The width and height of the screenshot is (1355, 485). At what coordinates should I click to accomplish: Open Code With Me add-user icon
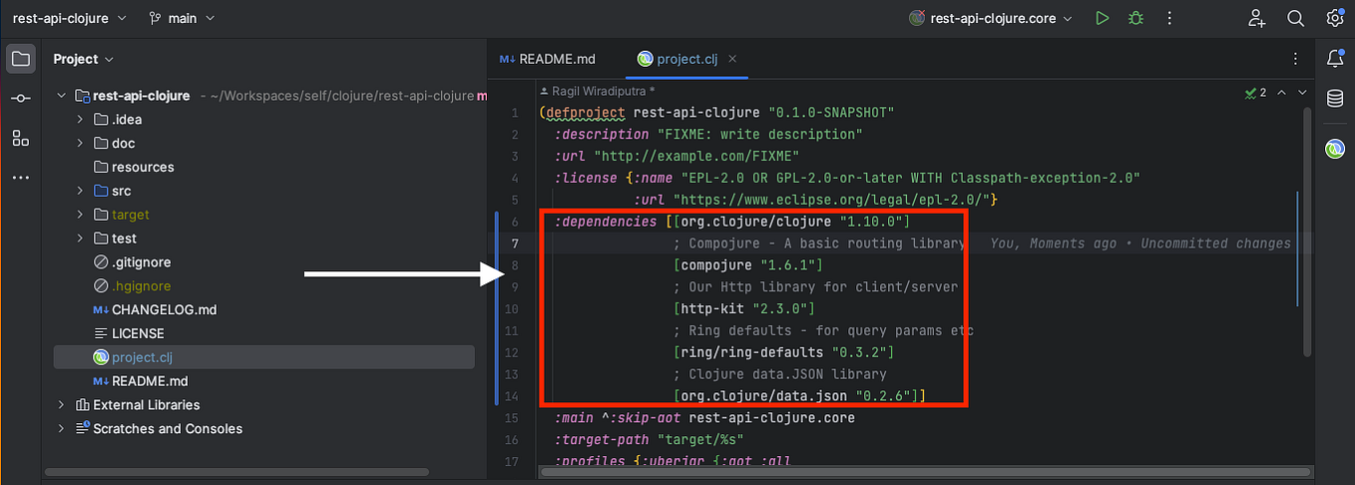tap(1257, 18)
